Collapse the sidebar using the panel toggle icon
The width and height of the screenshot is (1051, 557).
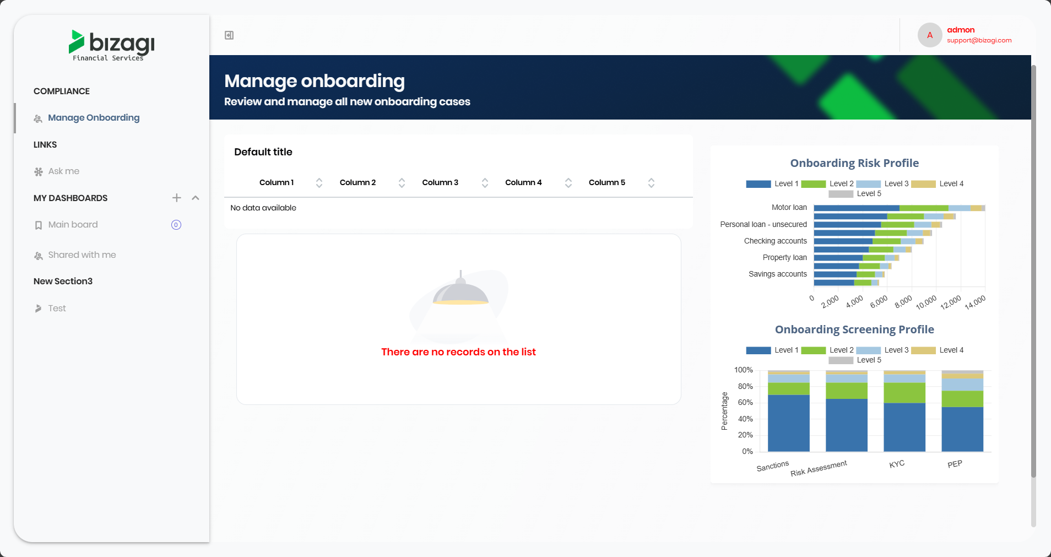point(229,35)
